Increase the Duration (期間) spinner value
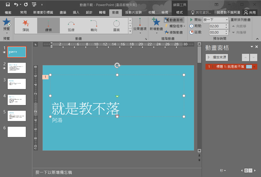This screenshot has height=177, width=261. pos(226,25)
